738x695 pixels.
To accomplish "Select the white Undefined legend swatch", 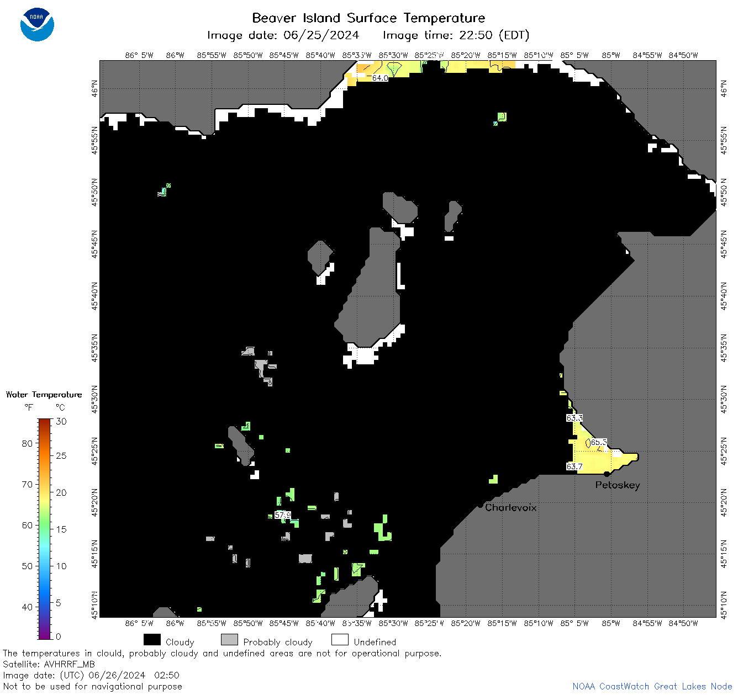I will tap(340, 640).
